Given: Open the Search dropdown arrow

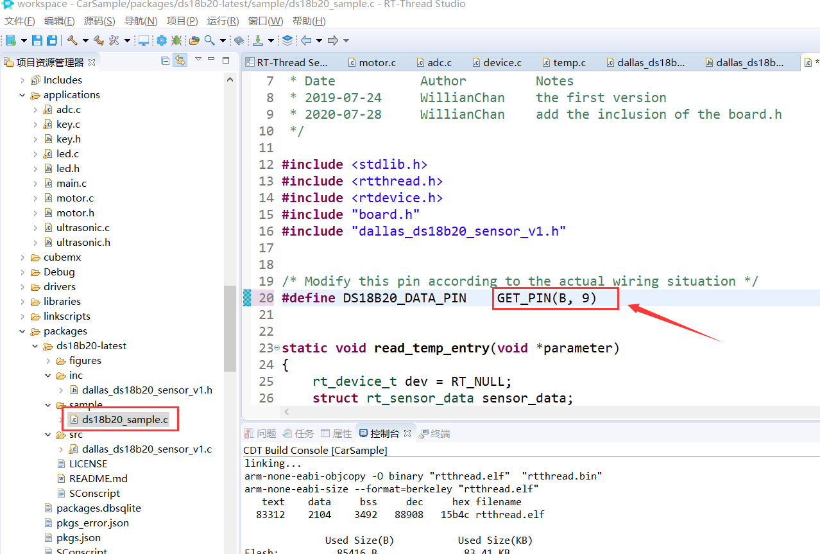Looking at the screenshot, I should (223, 40).
